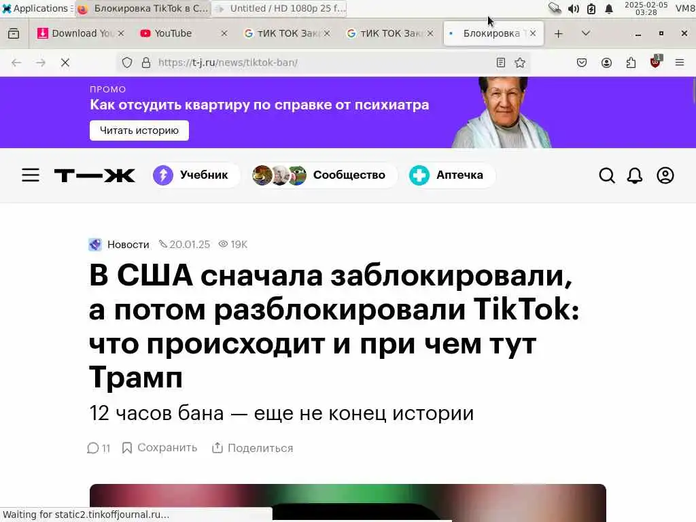Bookmark this page with star icon
The width and height of the screenshot is (696, 522).
[520, 63]
